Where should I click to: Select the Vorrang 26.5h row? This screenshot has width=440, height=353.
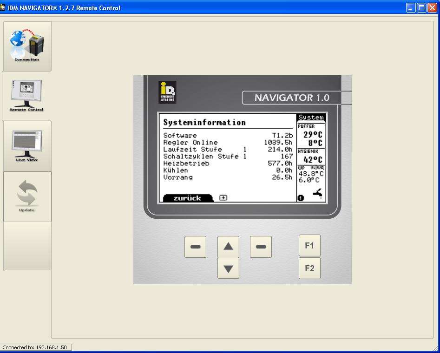[228, 177]
